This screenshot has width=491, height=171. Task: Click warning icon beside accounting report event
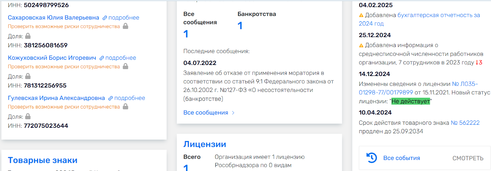[x=361, y=15]
